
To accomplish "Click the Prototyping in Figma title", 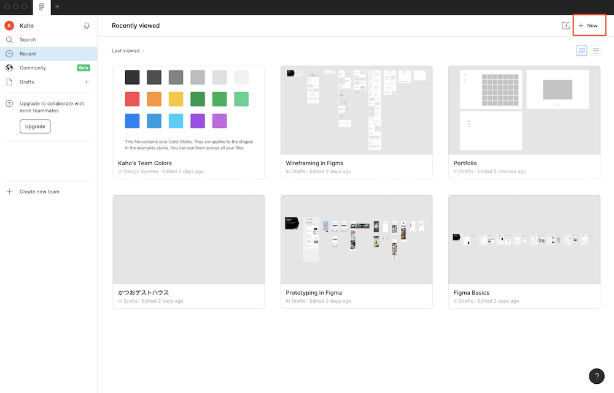I will tap(314, 293).
